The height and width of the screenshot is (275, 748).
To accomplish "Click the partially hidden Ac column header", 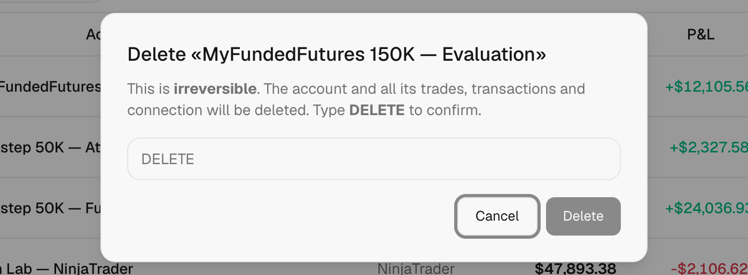I will pos(93,35).
